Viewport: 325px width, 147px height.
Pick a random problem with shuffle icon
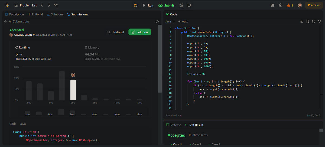pos(56,5)
